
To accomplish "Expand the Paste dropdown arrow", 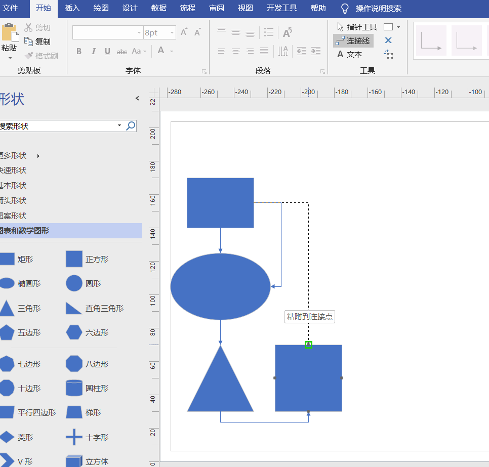I will coord(10,58).
